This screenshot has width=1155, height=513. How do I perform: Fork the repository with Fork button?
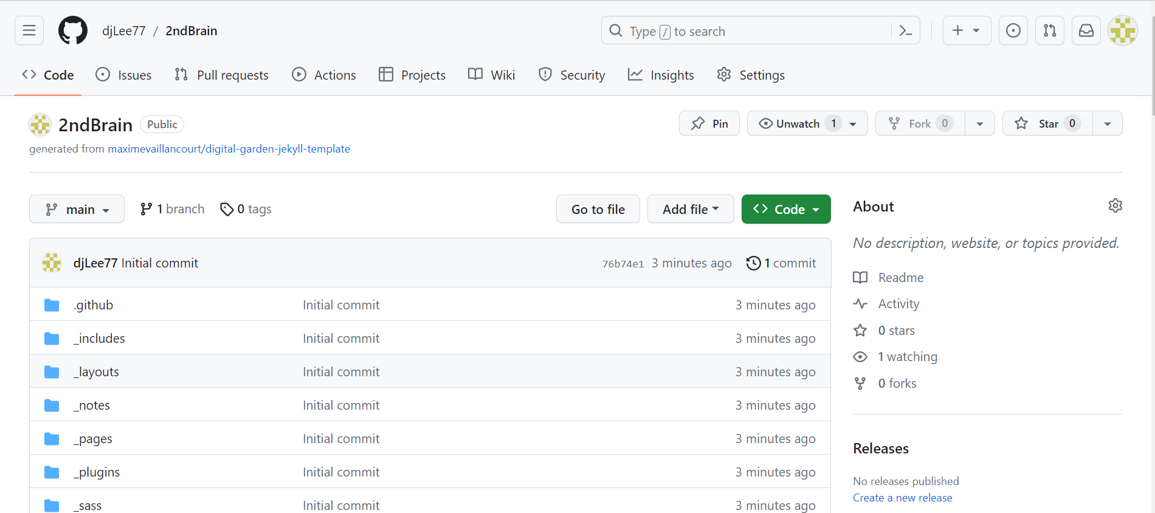(x=920, y=123)
